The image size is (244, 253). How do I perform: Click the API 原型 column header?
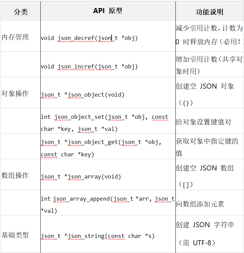[108, 11]
